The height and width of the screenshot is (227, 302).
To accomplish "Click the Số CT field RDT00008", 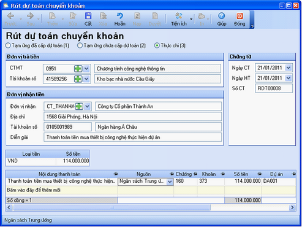I will pyautogui.click(x=274, y=88).
